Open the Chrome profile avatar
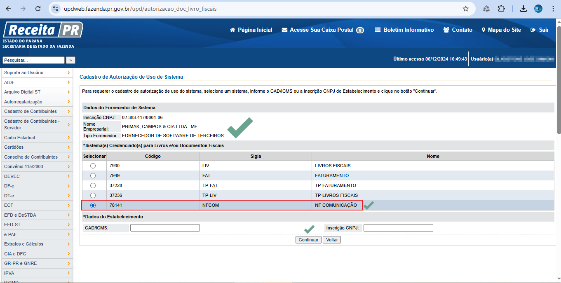Viewport: 561px width, 283px height. 538,9
